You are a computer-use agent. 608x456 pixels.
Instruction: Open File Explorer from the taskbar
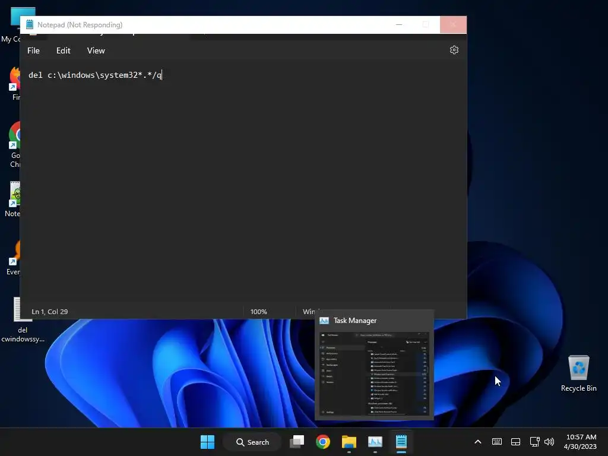coord(349,442)
